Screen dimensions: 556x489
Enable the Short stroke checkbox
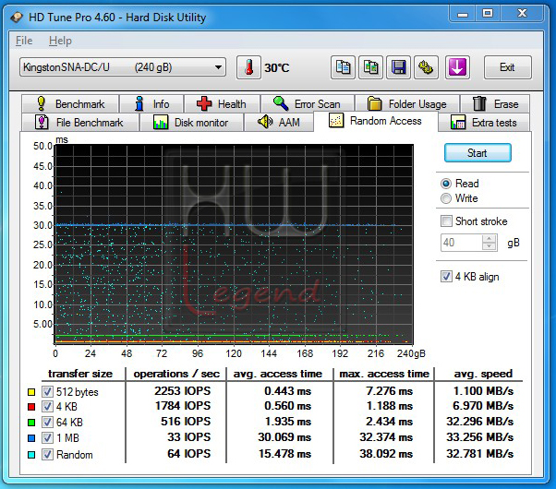tap(446, 221)
